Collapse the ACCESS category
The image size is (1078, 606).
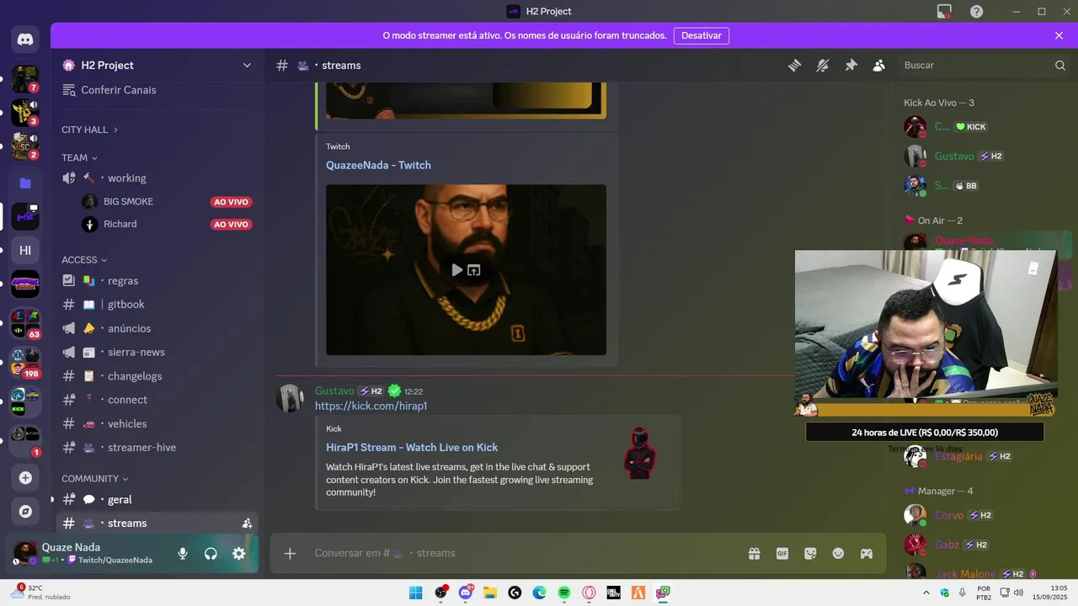[84, 260]
